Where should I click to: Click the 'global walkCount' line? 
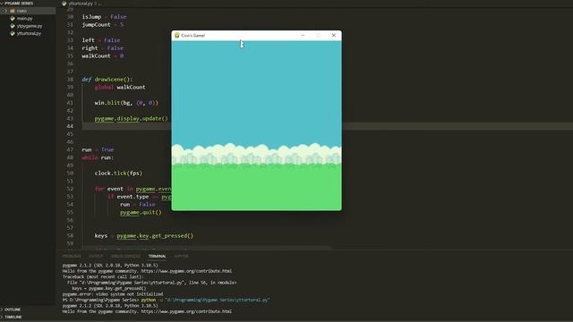point(120,88)
